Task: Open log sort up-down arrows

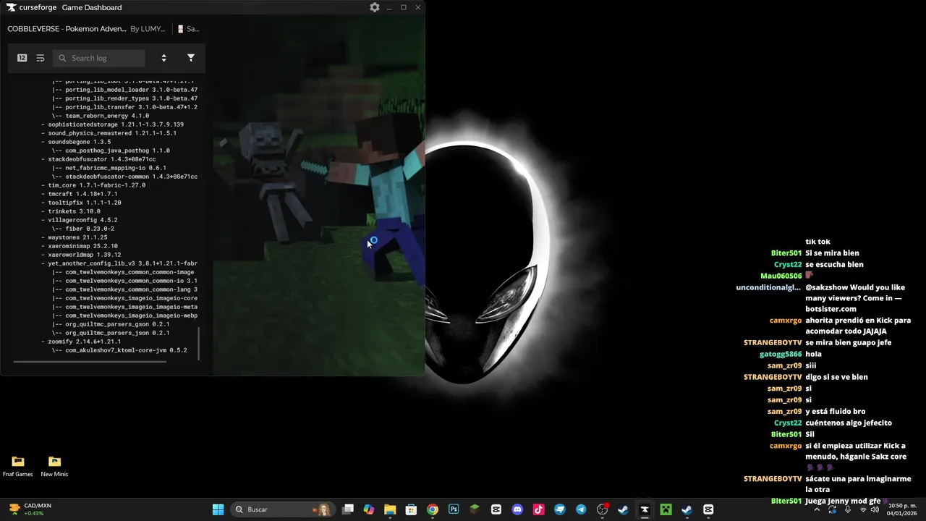Action: (x=163, y=58)
